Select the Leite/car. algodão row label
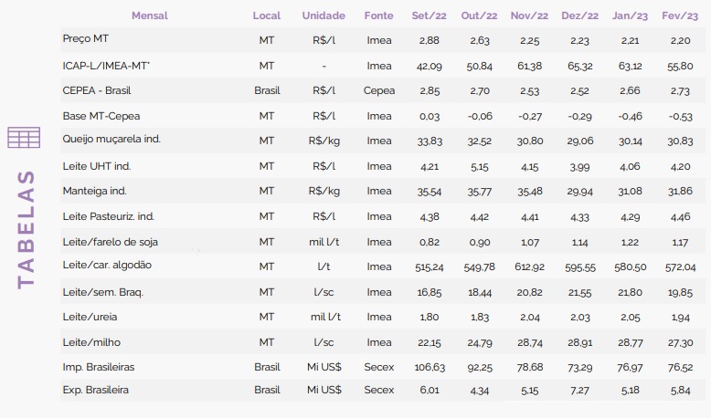The width and height of the screenshot is (711, 418). [107, 266]
